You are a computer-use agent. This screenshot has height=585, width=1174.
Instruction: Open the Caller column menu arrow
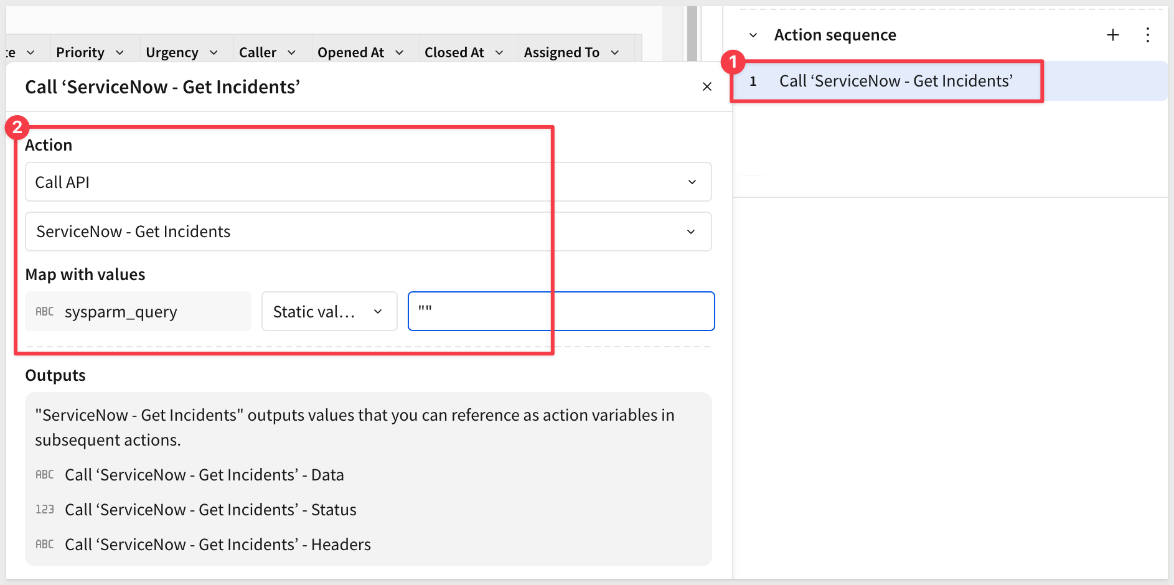(291, 53)
